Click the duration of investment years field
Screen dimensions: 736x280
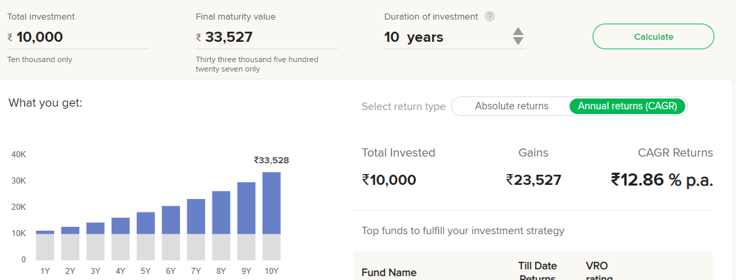(446, 37)
